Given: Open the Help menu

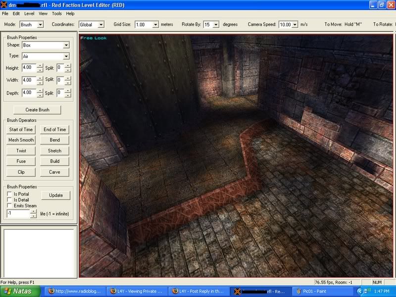Looking at the screenshot, I should 70,14.
